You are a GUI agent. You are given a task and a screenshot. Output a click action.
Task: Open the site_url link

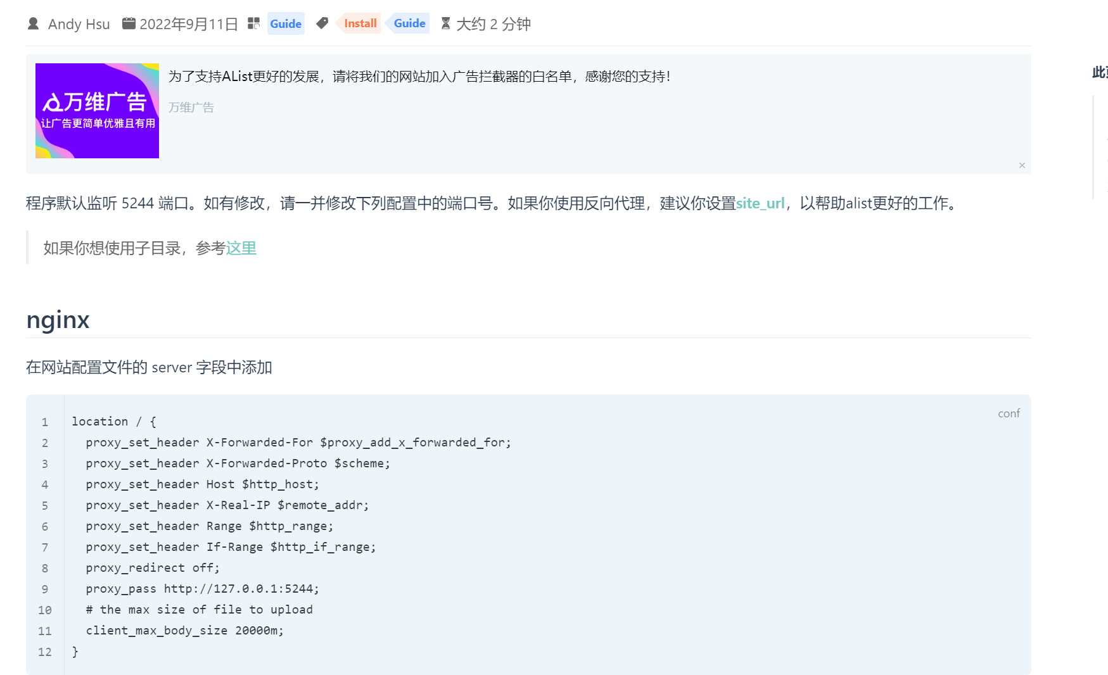click(760, 203)
